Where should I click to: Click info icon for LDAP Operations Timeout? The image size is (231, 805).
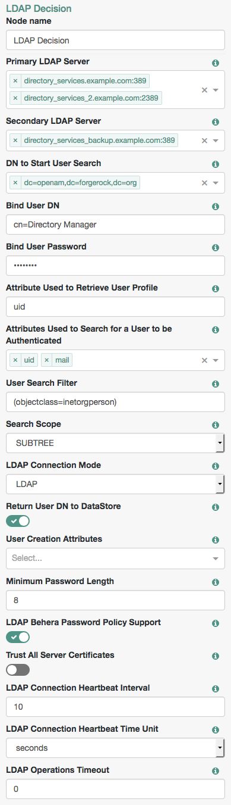[x=216, y=771]
